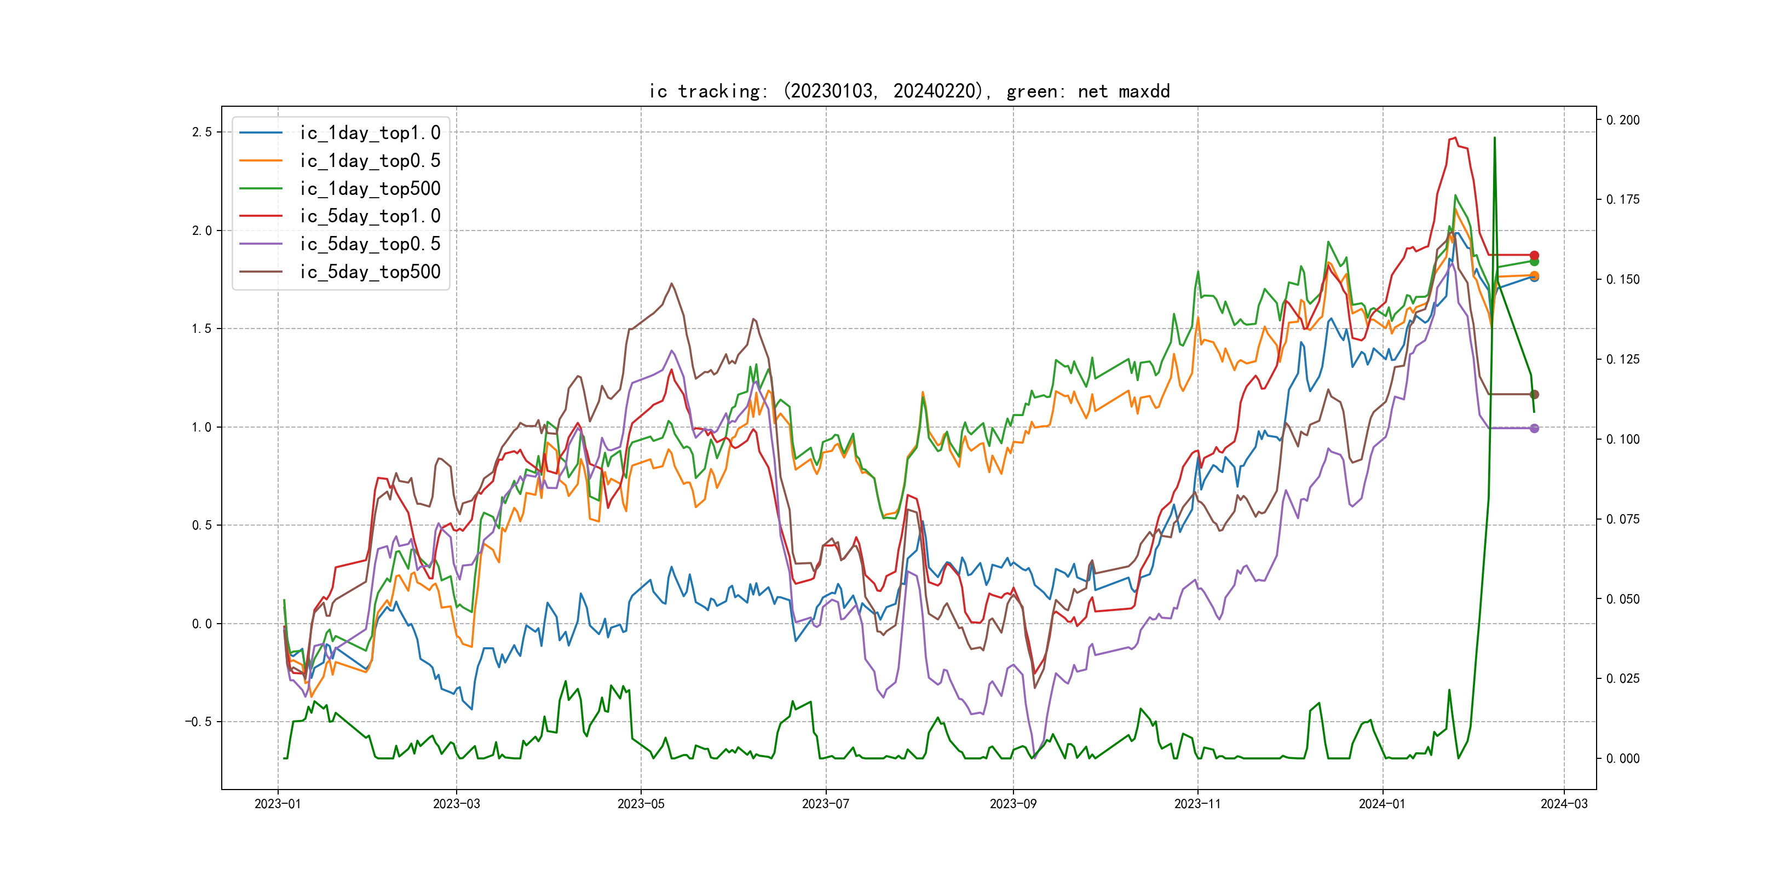Screen dimensions: 1774x887
Task: Click the green endpoint marker dot
Action: pyautogui.click(x=1534, y=262)
